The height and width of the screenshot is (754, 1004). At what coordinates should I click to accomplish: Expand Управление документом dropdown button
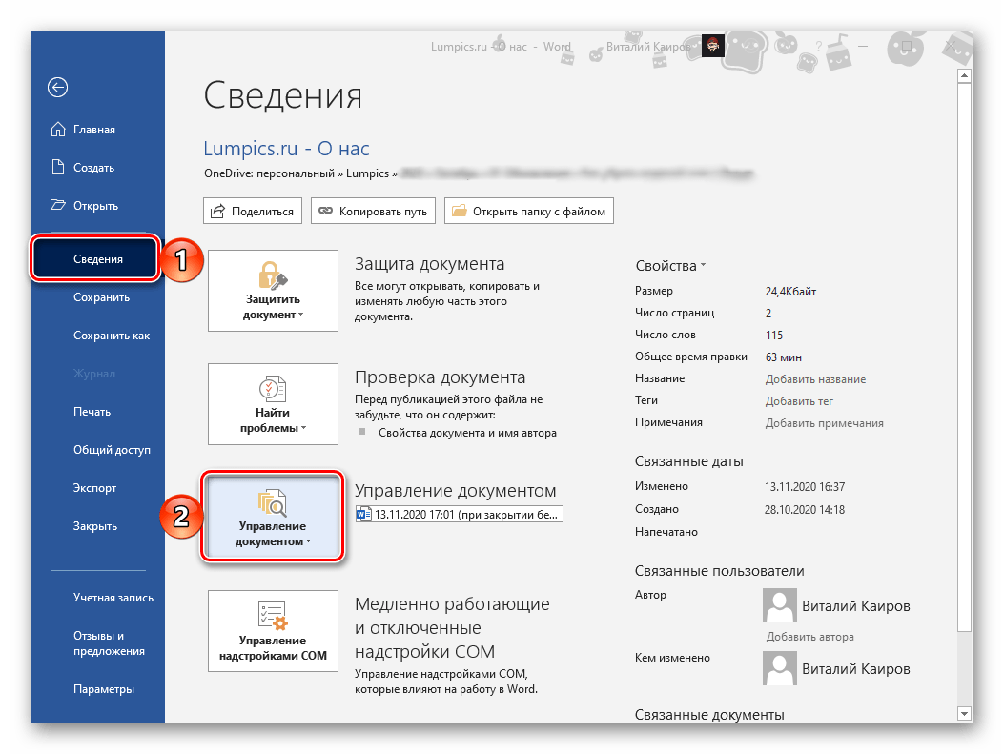(273, 516)
